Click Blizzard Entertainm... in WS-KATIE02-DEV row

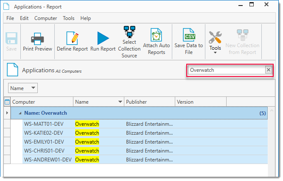coord(149,133)
